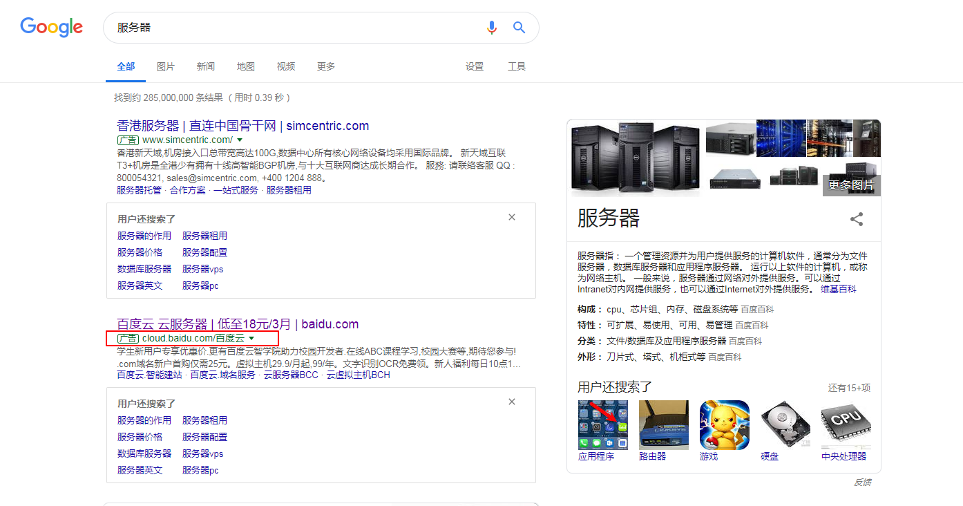Select the 全部 results tab
This screenshot has height=506, width=963.
(x=126, y=66)
